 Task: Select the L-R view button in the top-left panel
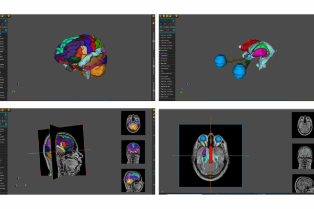(x=2, y=24)
